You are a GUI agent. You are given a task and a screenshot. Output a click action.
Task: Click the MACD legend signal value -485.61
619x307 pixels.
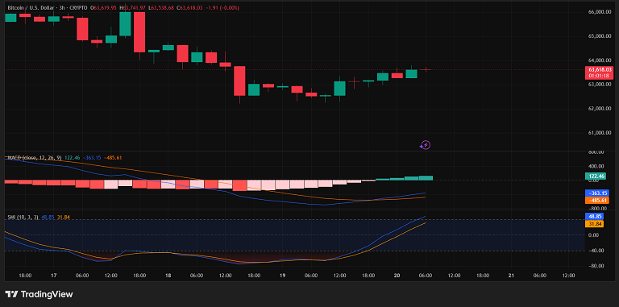tap(113, 158)
